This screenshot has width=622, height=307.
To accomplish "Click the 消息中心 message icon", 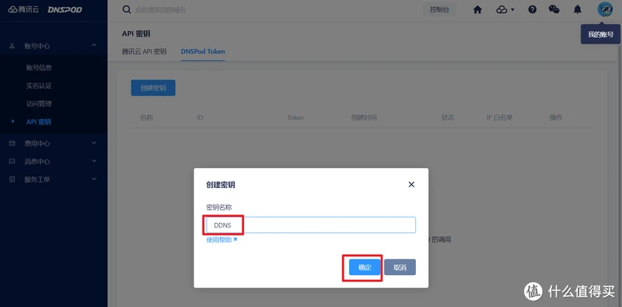I will (x=12, y=162).
